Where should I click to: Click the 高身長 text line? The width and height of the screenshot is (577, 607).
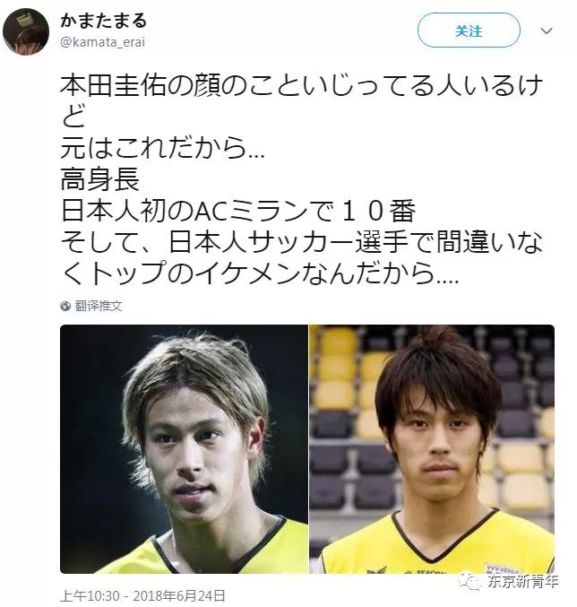click(99, 179)
